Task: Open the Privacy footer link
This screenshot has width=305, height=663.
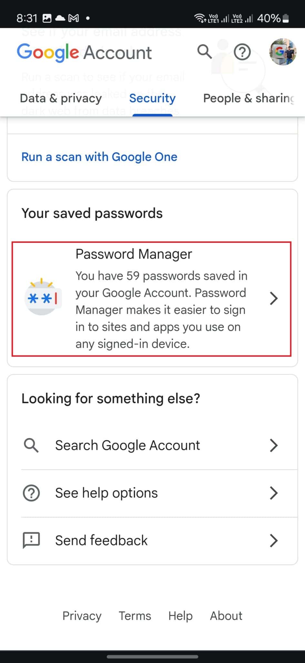Action: 82,616
